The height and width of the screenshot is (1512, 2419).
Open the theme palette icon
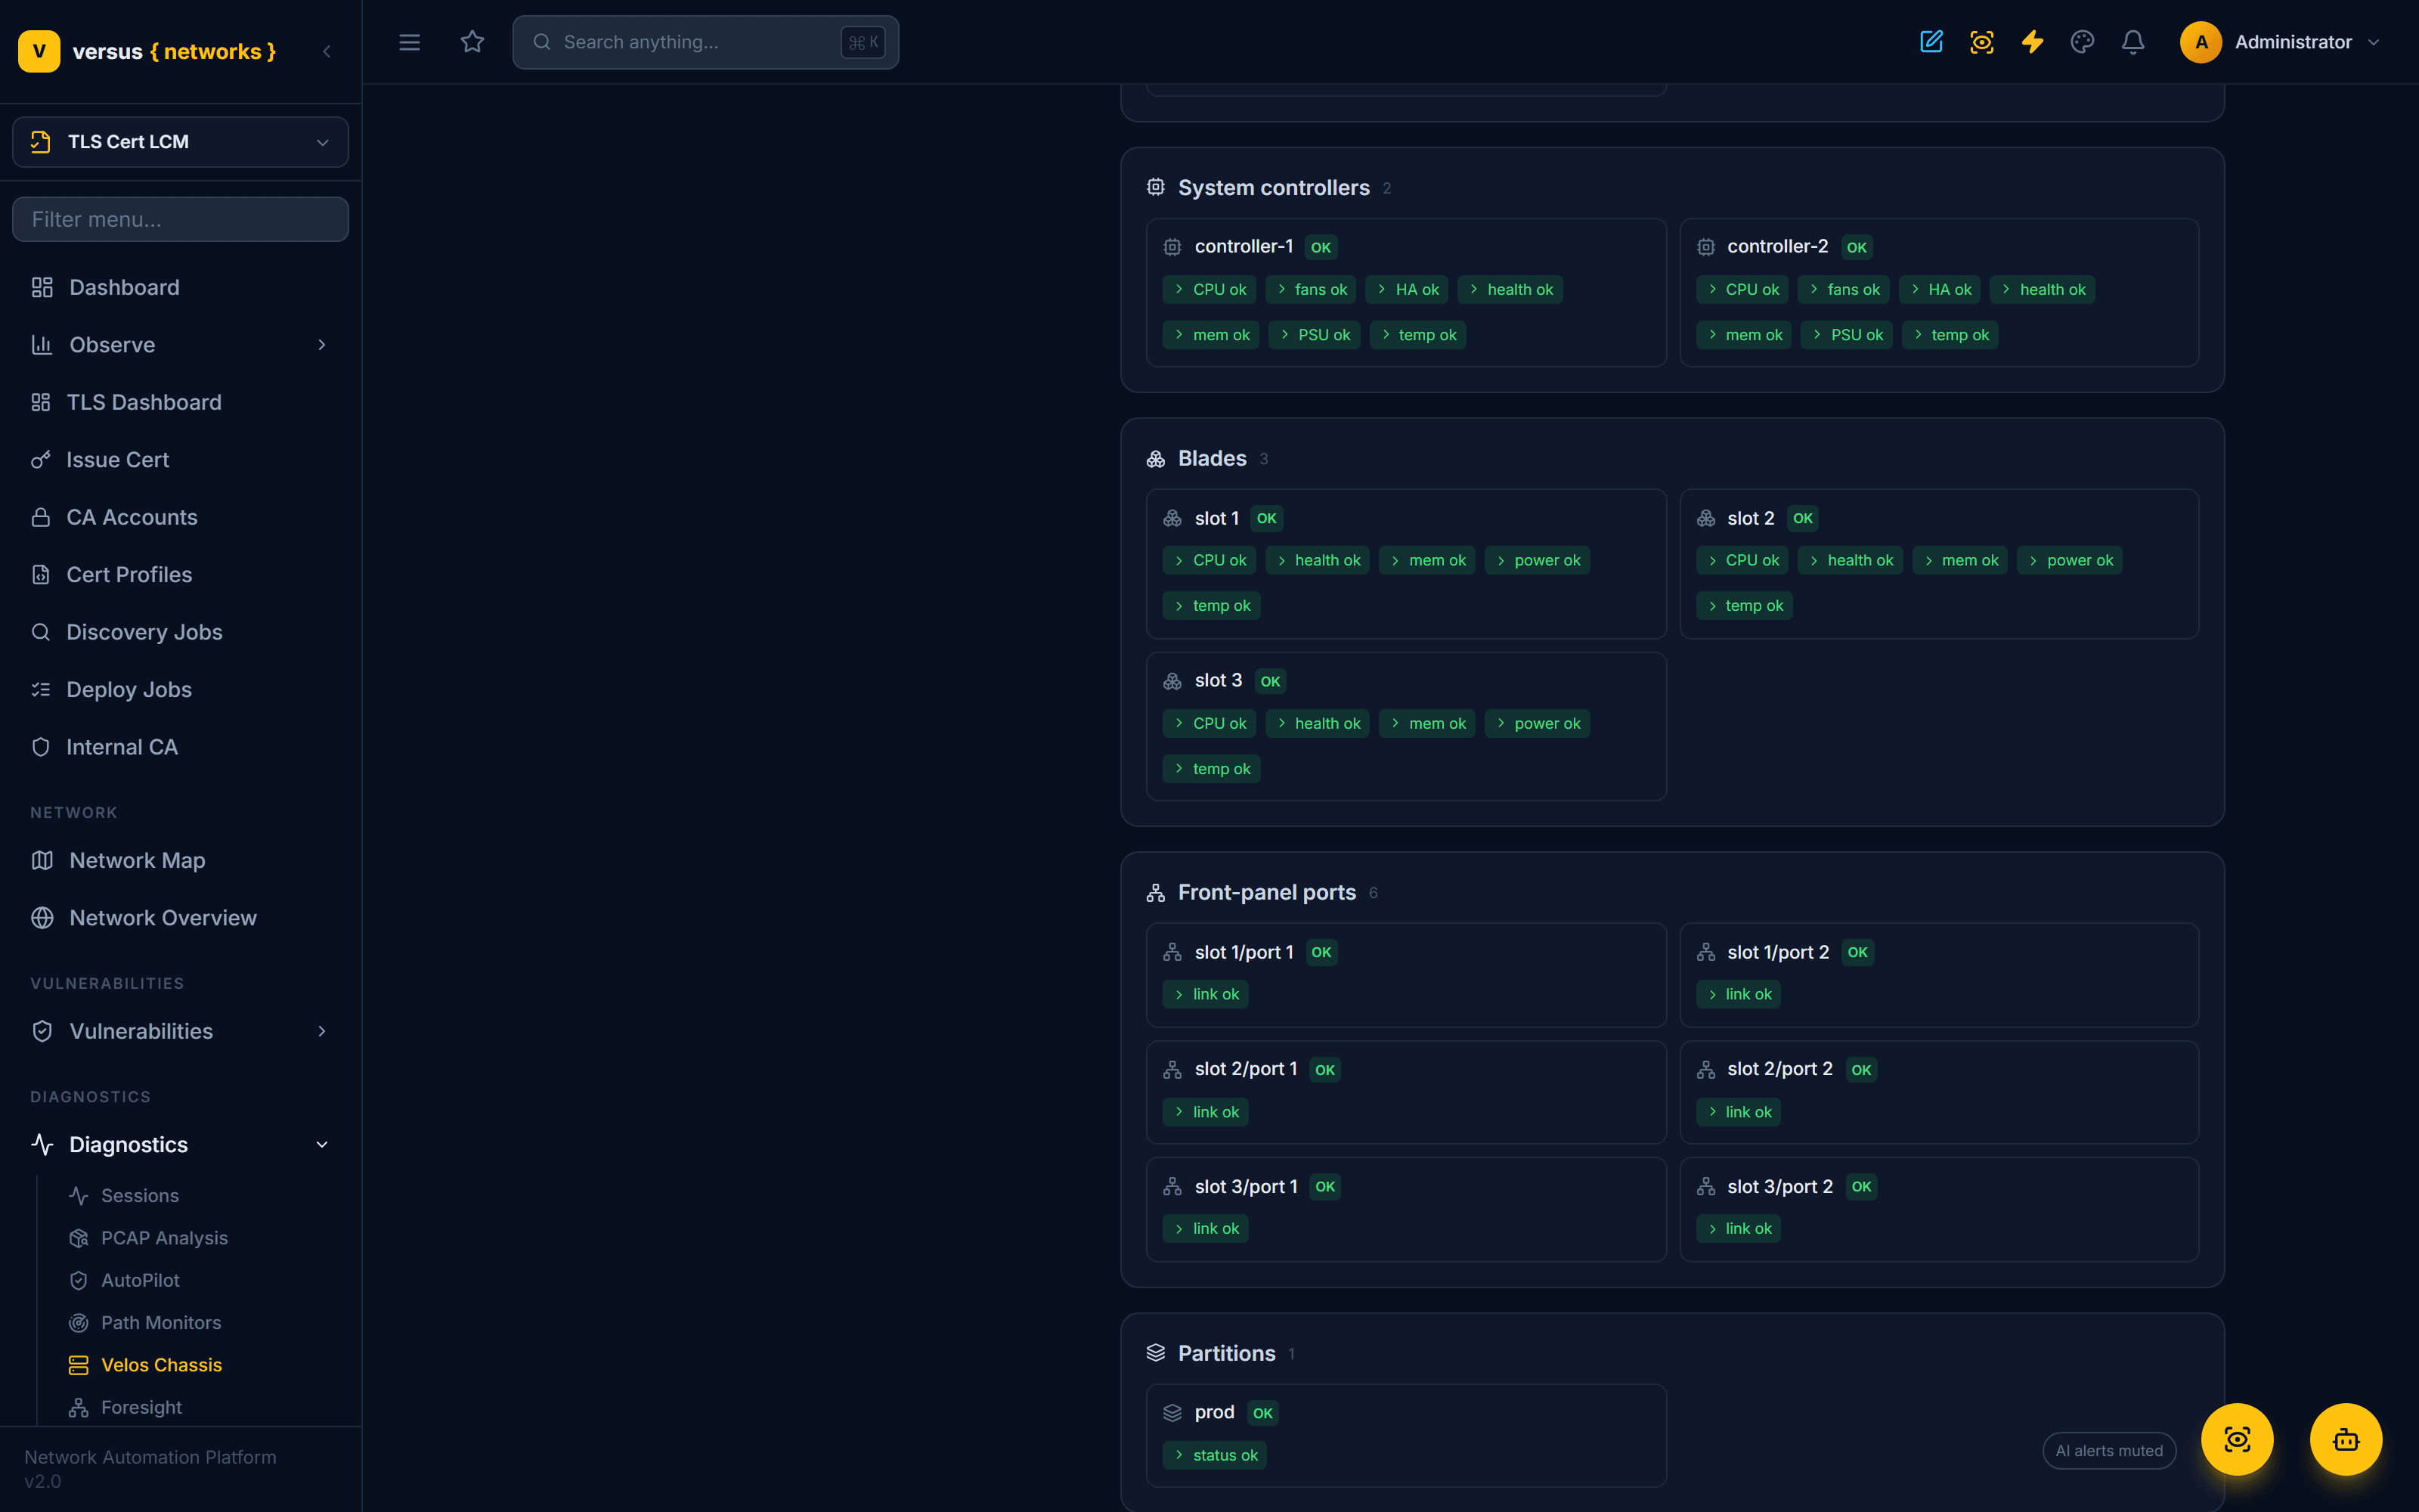[x=2082, y=42]
